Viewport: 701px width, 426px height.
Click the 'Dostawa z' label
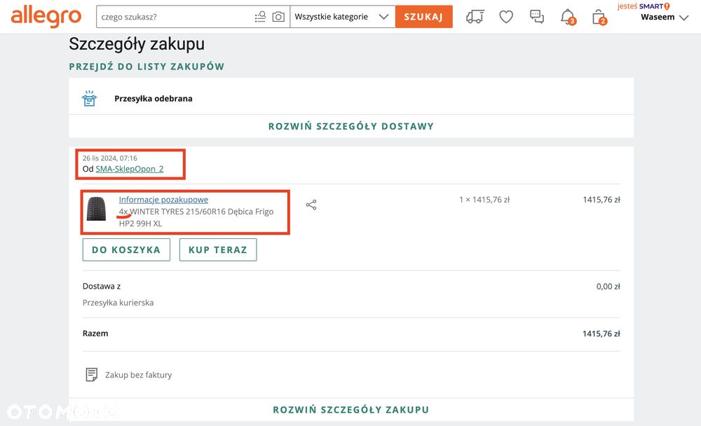(x=102, y=287)
